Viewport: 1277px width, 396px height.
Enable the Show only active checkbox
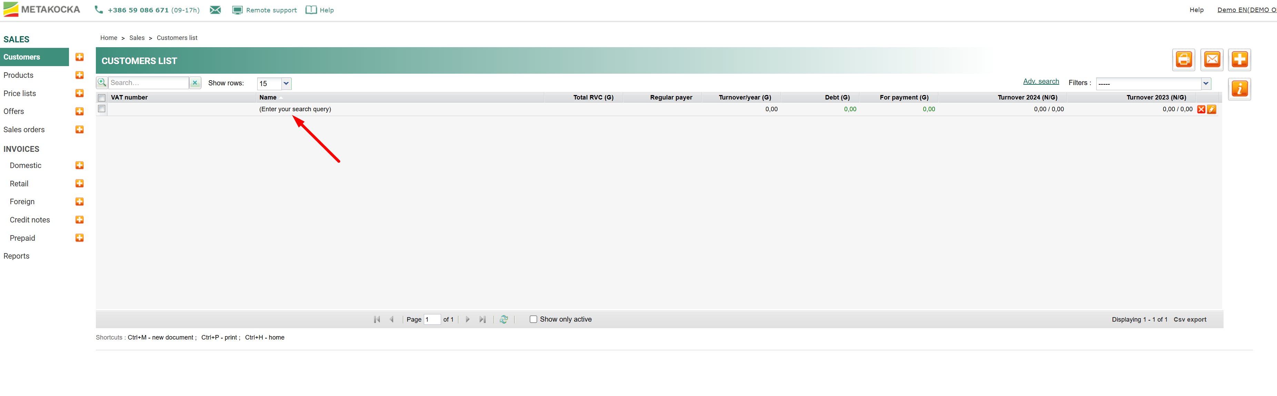click(x=533, y=319)
